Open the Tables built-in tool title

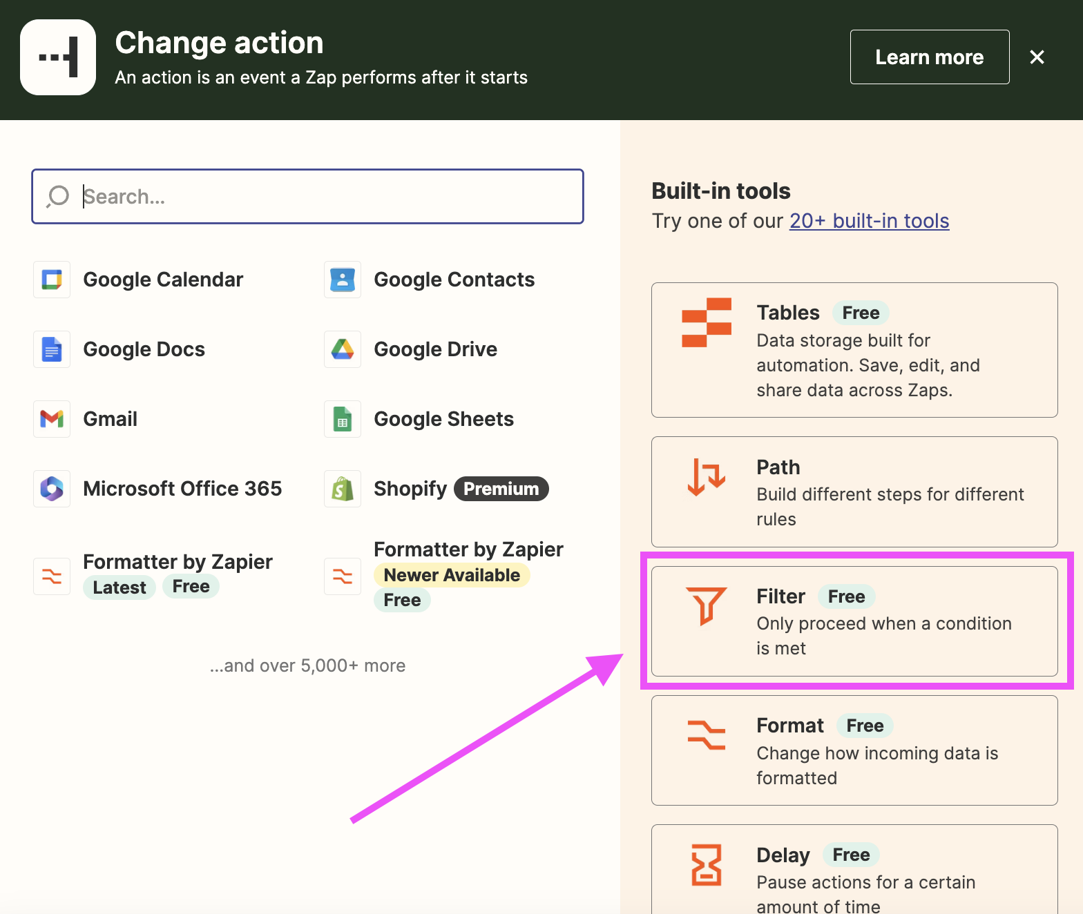tap(788, 313)
